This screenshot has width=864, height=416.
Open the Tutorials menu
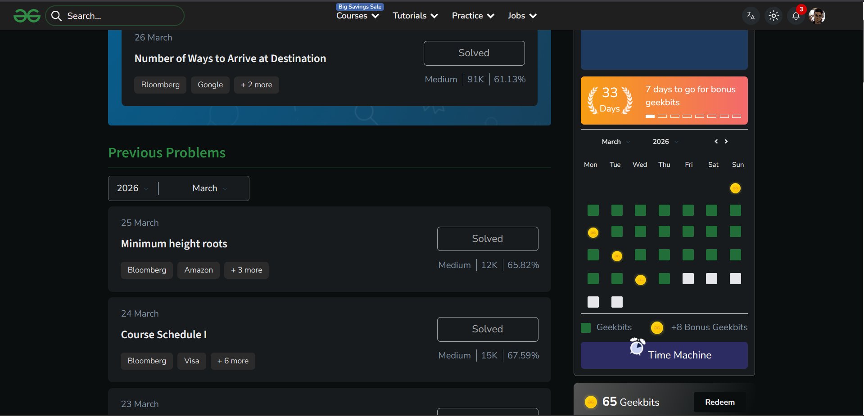(x=415, y=16)
